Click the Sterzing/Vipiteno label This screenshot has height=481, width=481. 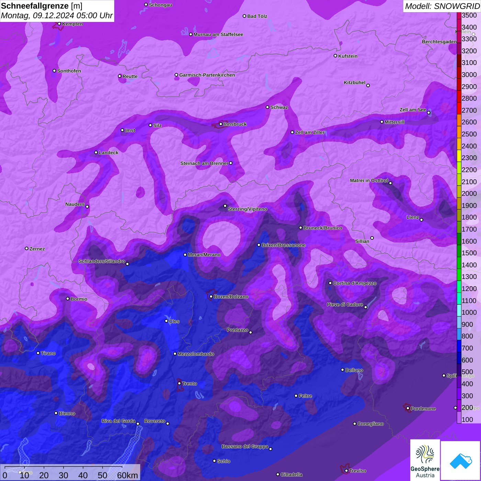click(247, 209)
